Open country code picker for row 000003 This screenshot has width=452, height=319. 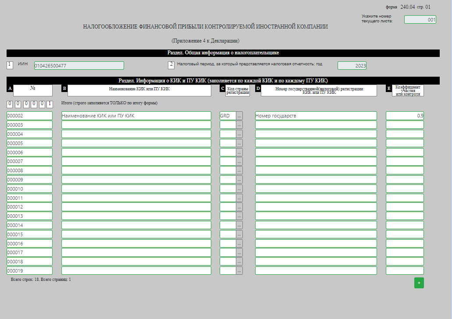239,125
